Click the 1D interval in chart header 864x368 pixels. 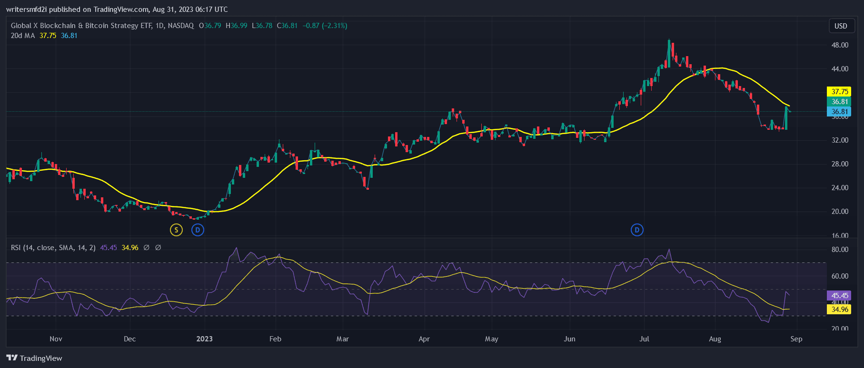159,26
